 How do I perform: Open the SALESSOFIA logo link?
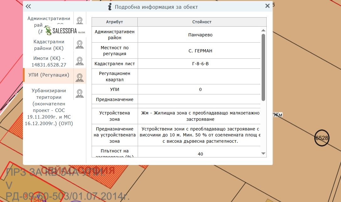[x=61, y=31]
